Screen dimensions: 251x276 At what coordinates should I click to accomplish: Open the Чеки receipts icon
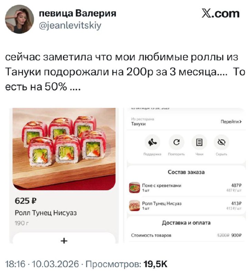point(199,142)
